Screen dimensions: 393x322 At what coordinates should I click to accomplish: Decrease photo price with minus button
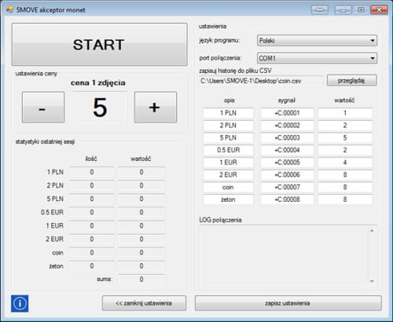[x=43, y=108]
